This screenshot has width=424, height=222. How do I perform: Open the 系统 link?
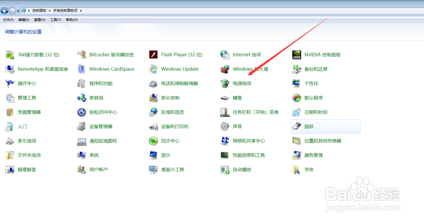click(94, 155)
